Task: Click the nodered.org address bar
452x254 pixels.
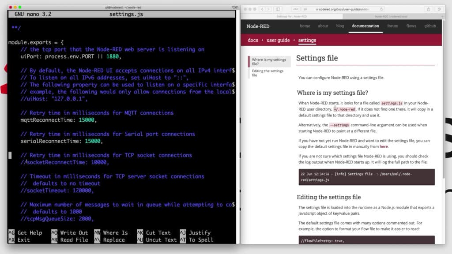Action: (x=343, y=9)
